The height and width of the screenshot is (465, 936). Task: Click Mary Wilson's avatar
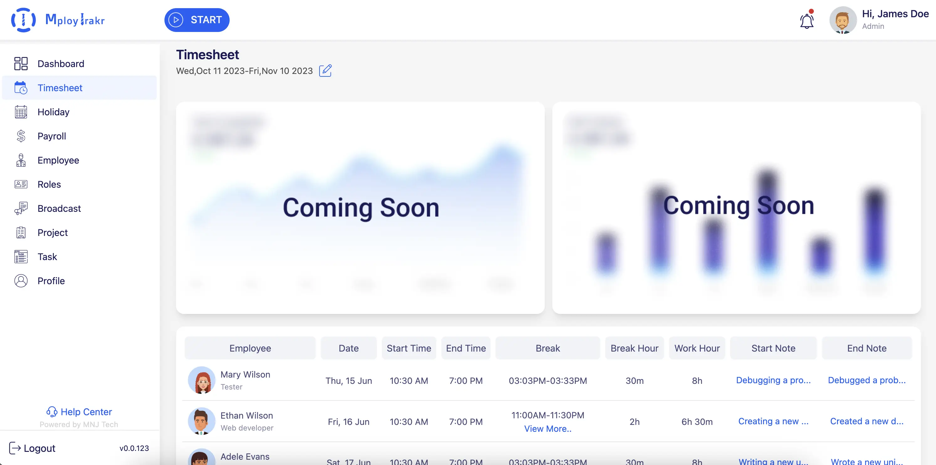[202, 380]
